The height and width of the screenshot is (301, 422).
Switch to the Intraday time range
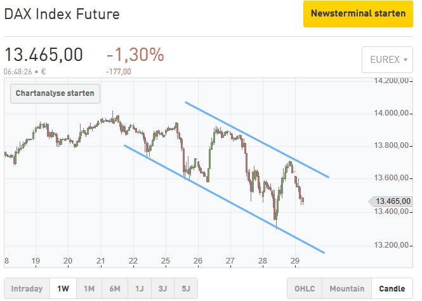click(x=27, y=289)
